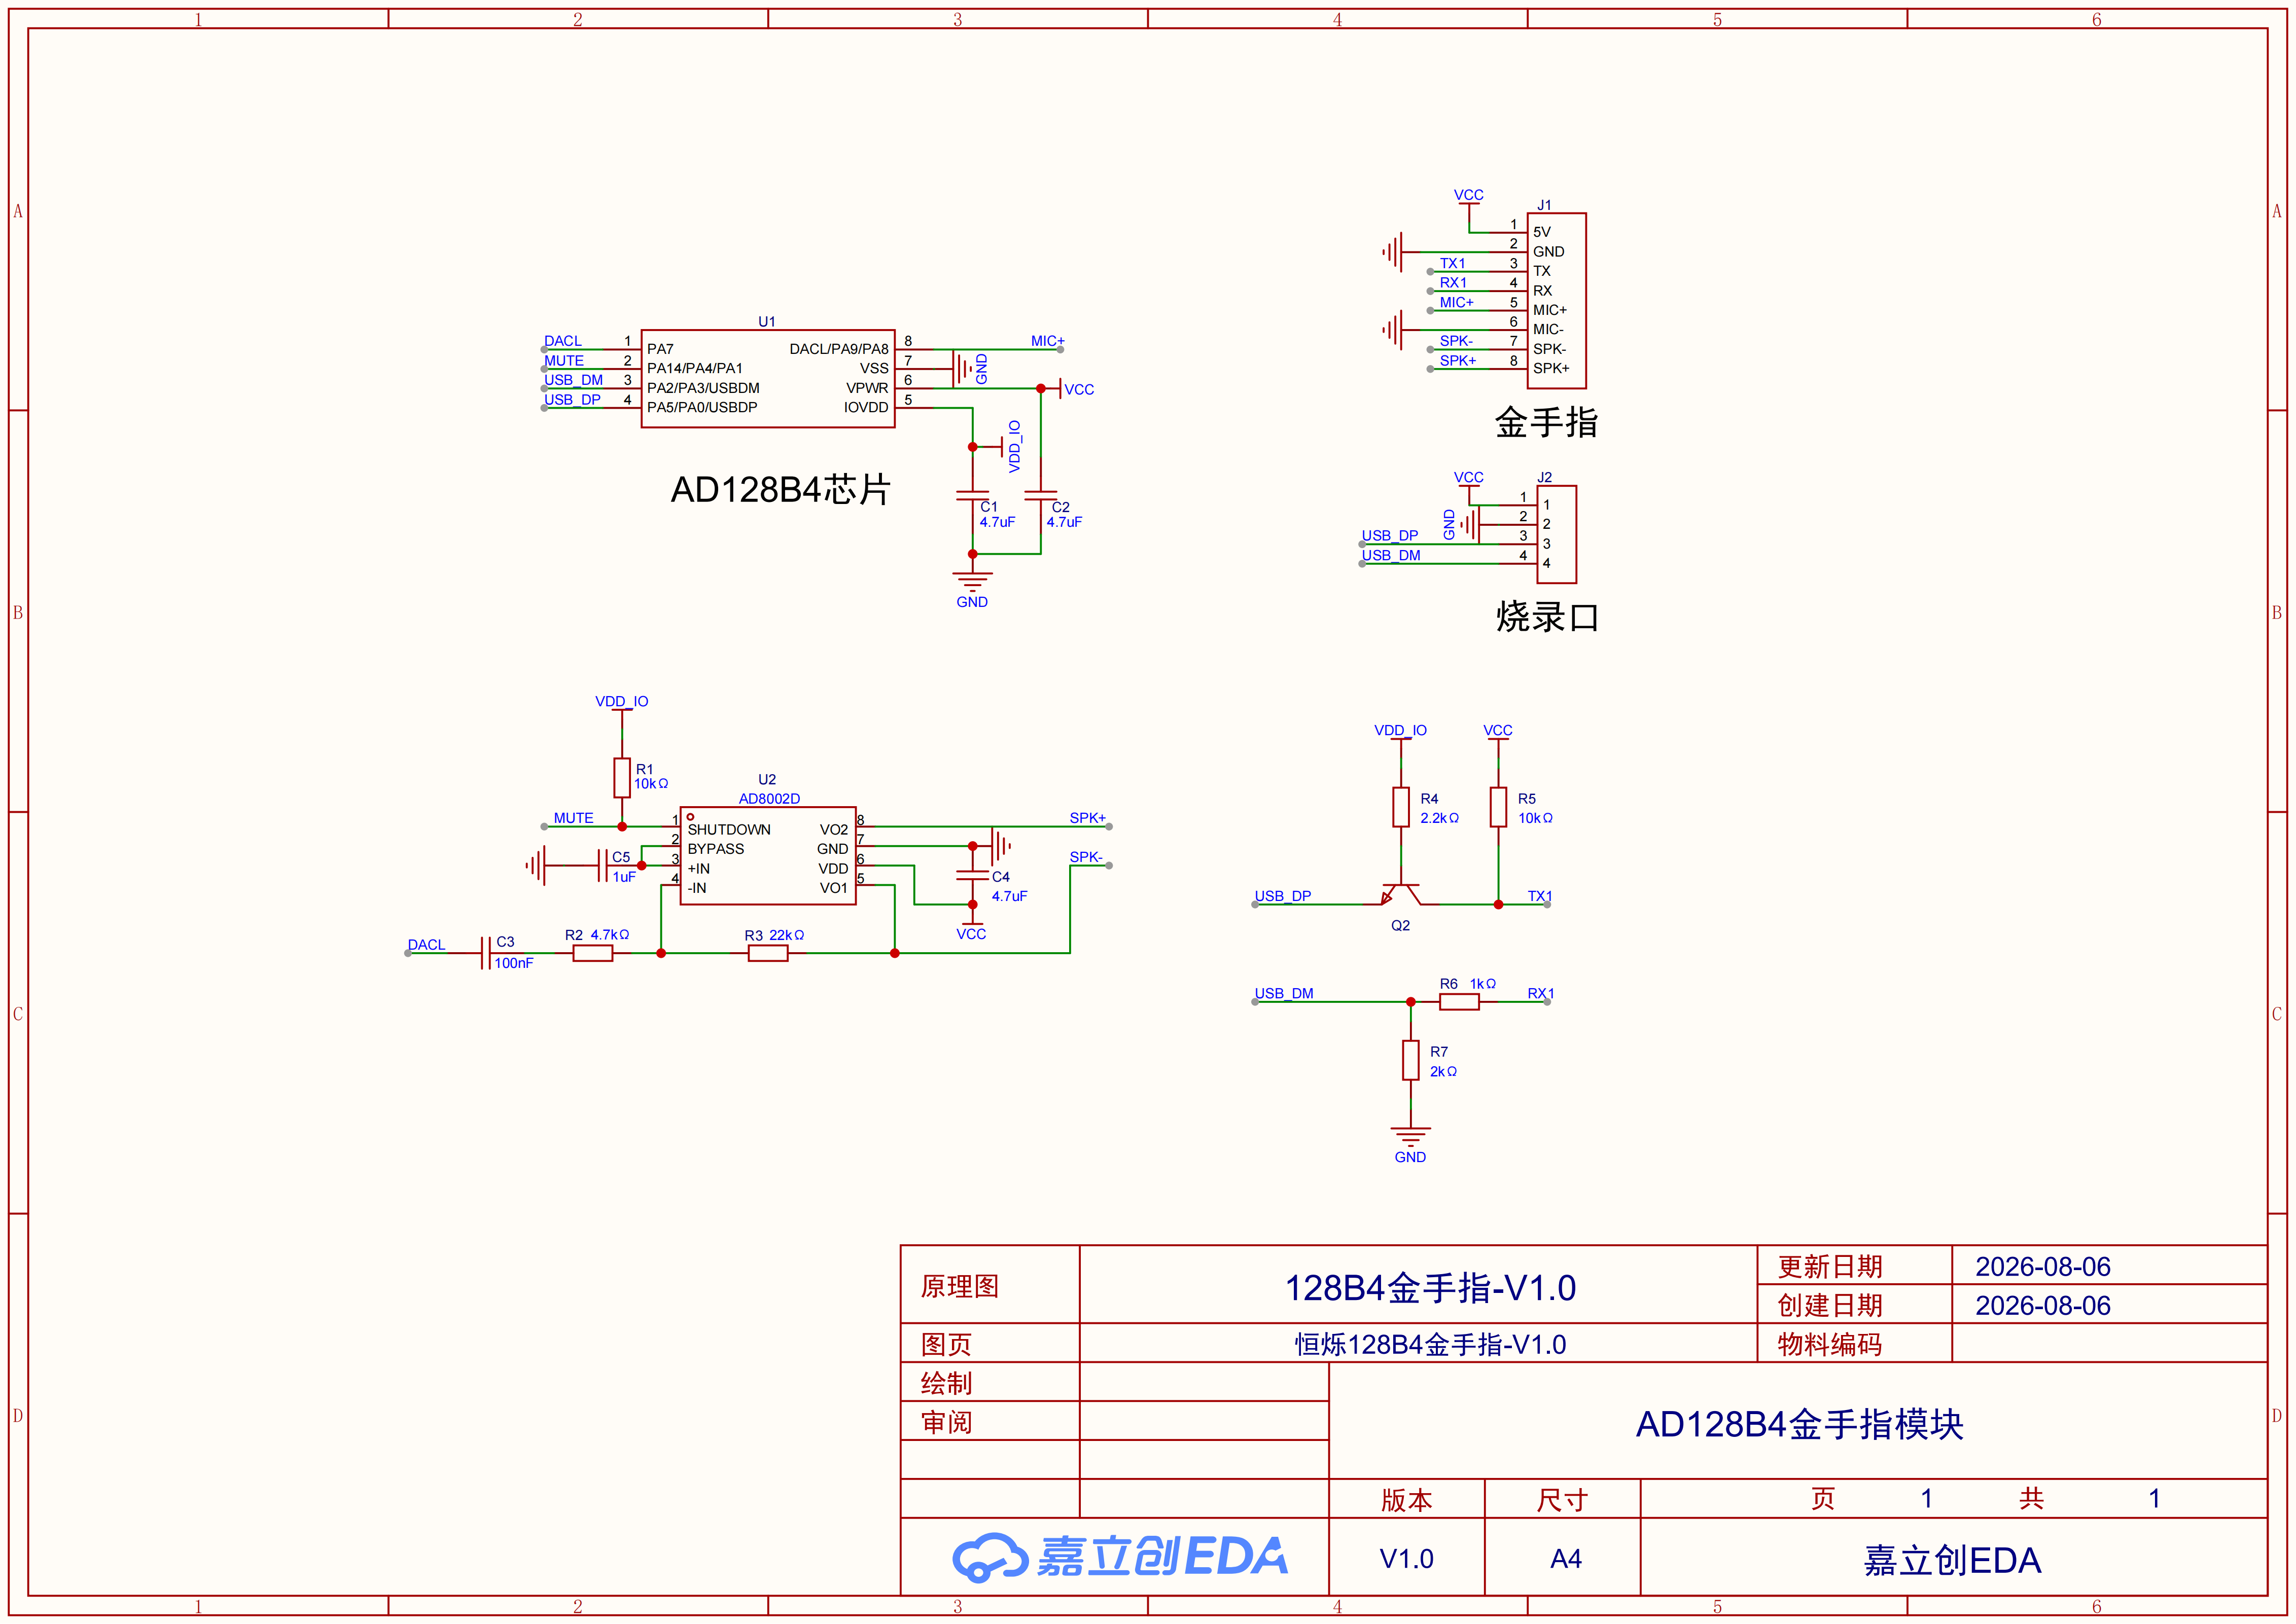Select resistor R4 2.2kΩ symbol
The height and width of the screenshot is (1624, 2296).
tap(1400, 807)
